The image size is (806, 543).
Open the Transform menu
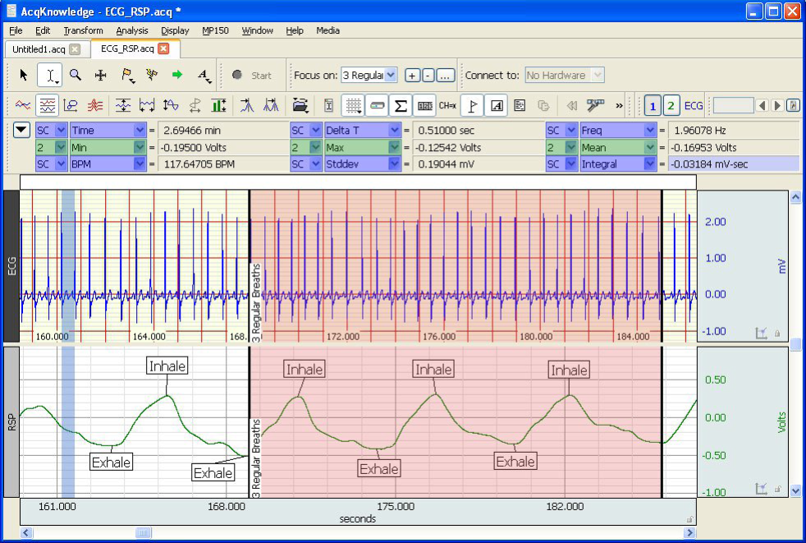click(83, 30)
